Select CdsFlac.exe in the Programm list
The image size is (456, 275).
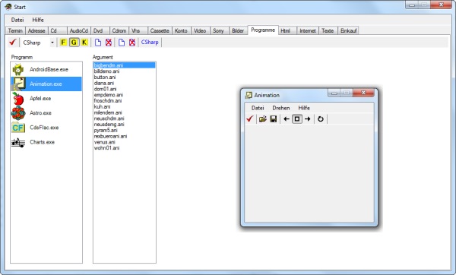(x=46, y=128)
